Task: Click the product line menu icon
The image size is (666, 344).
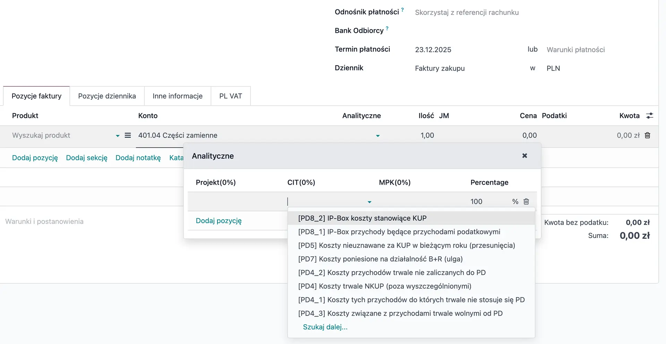Action: pos(128,135)
